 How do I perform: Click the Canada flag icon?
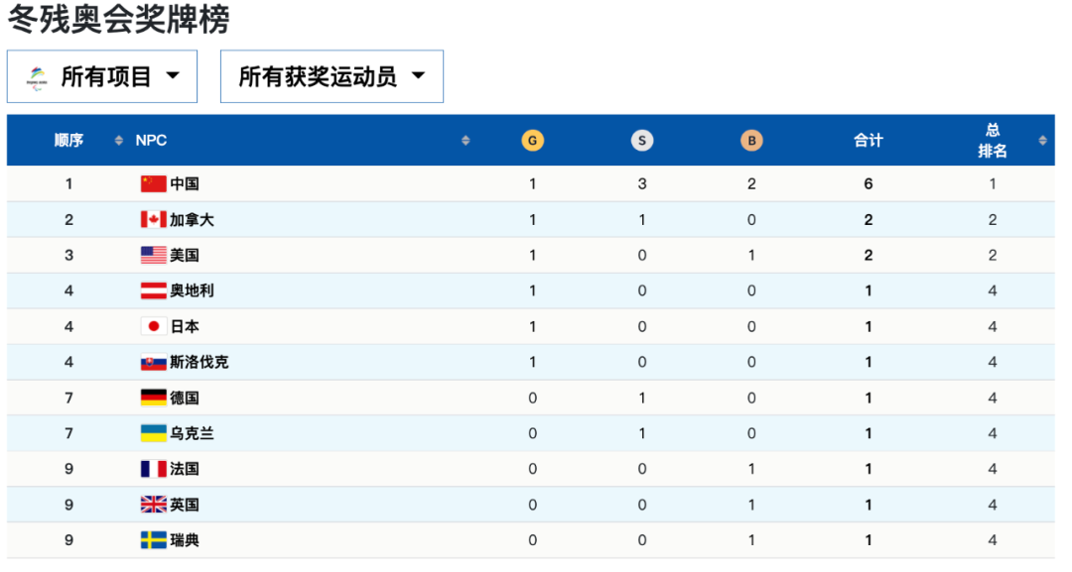[153, 219]
